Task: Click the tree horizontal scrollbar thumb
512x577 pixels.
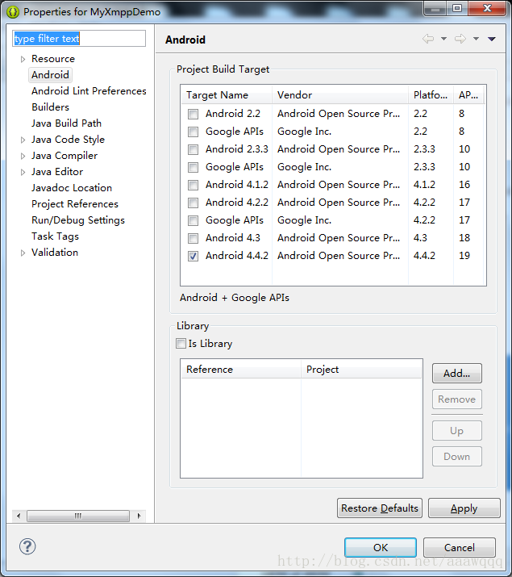Action: pyautogui.click(x=78, y=516)
